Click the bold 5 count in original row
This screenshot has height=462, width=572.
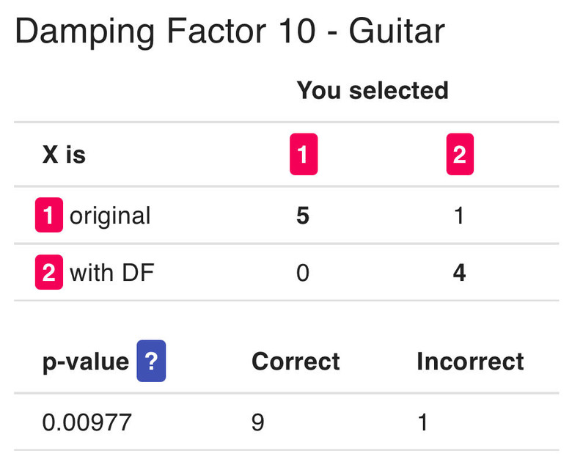pyautogui.click(x=303, y=216)
